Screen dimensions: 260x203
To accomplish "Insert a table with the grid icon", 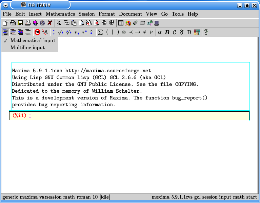I will pyautogui.click(x=121, y=23).
